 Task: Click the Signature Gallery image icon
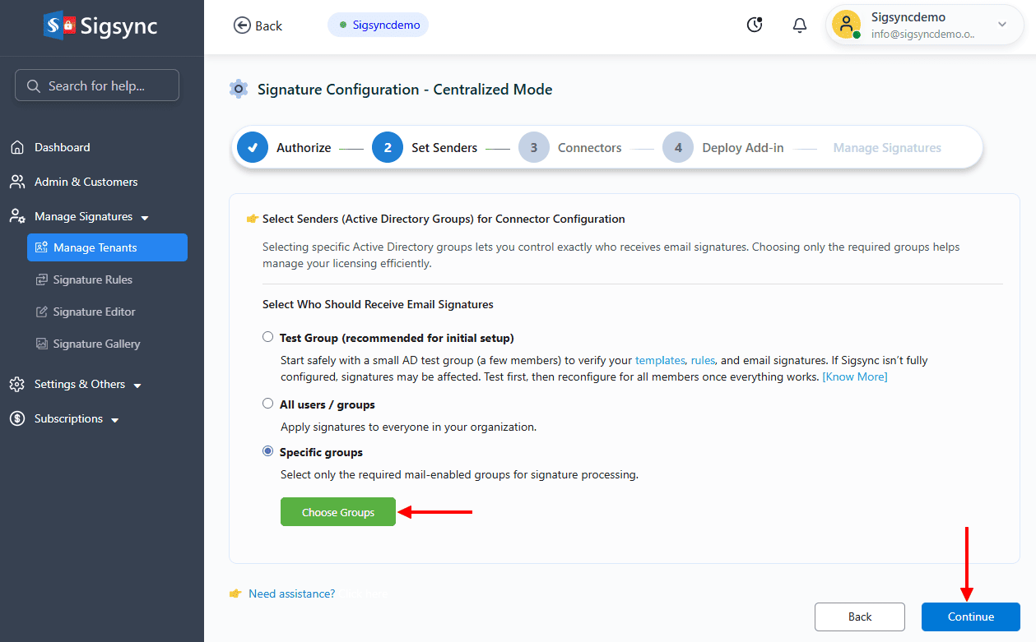point(42,344)
